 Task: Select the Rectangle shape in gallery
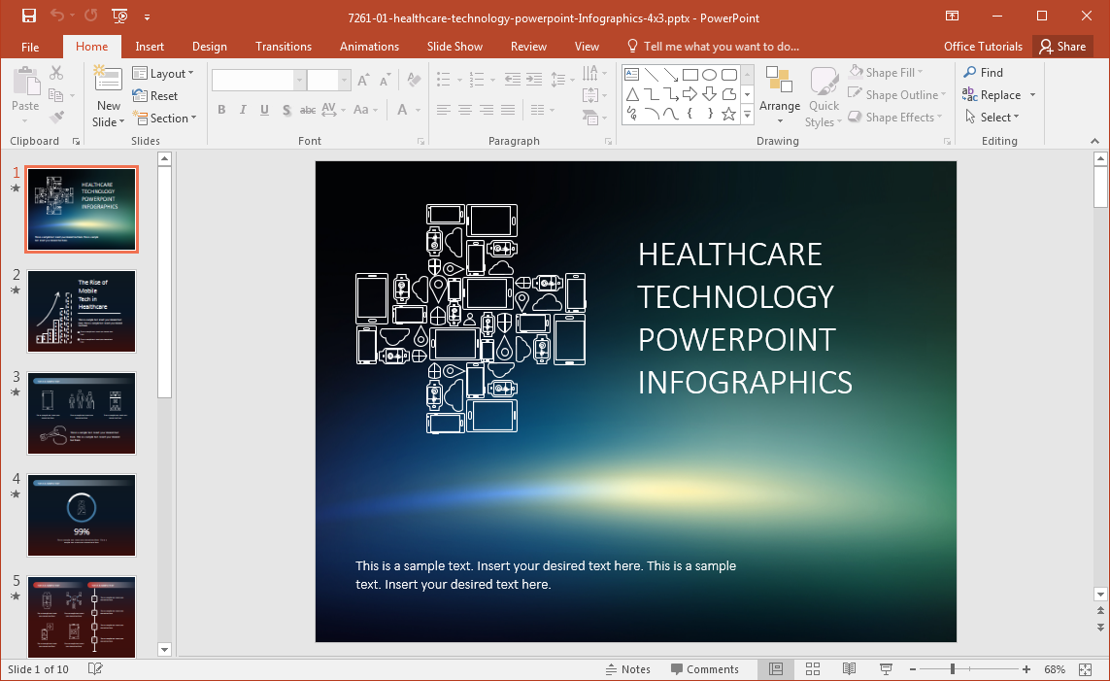pos(690,75)
